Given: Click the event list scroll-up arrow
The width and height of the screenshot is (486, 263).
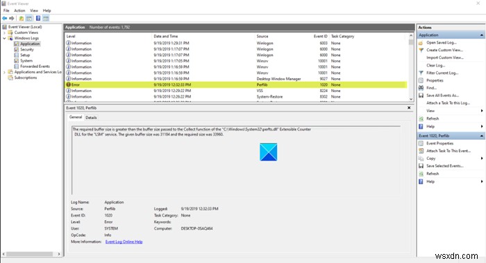Looking at the screenshot, I should point(411,36).
